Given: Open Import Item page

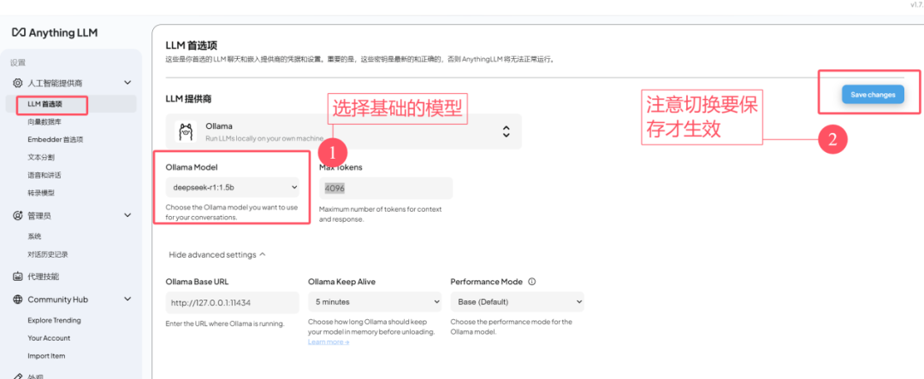Looking at the screenshot, I should click(46, 356).
